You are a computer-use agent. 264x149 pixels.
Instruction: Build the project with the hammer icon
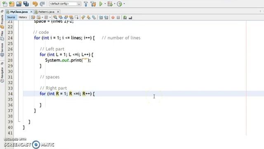click(x=86, y=4)
